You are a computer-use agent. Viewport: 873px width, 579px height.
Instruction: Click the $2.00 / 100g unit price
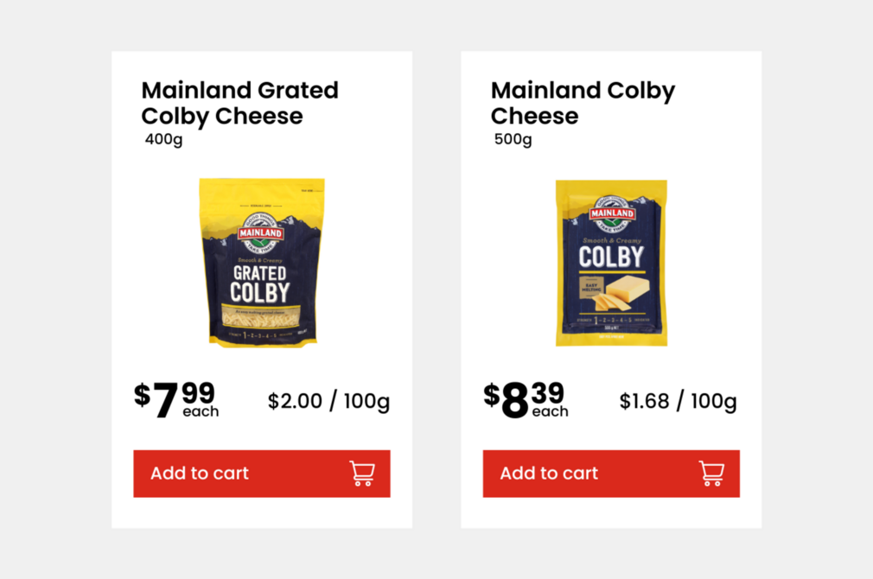(x=328, y=401)
